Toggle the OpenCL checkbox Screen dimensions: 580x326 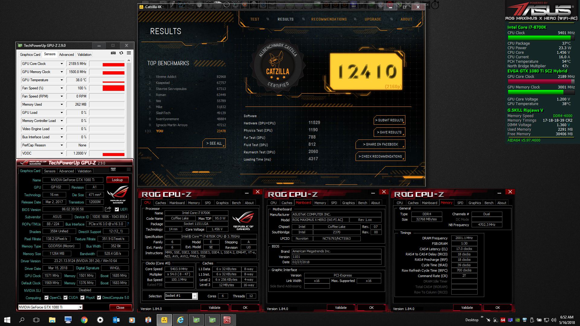point(46,298)
